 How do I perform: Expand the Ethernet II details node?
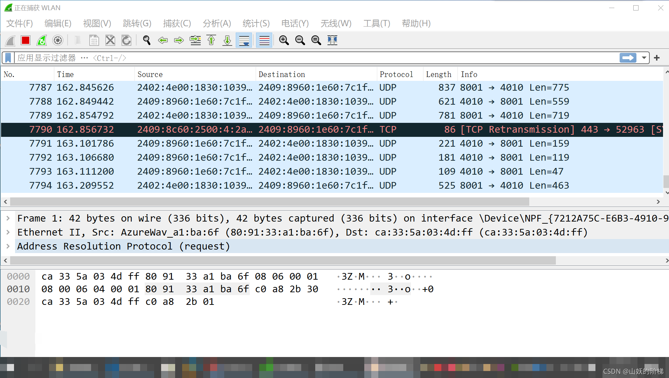click(8, 232)
